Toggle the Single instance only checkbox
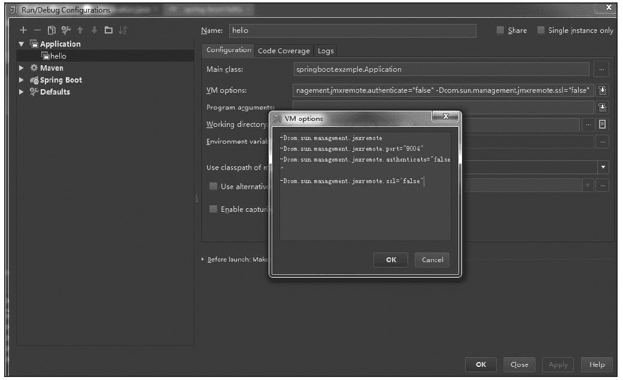Screen dimensions: 623x380 541,31
